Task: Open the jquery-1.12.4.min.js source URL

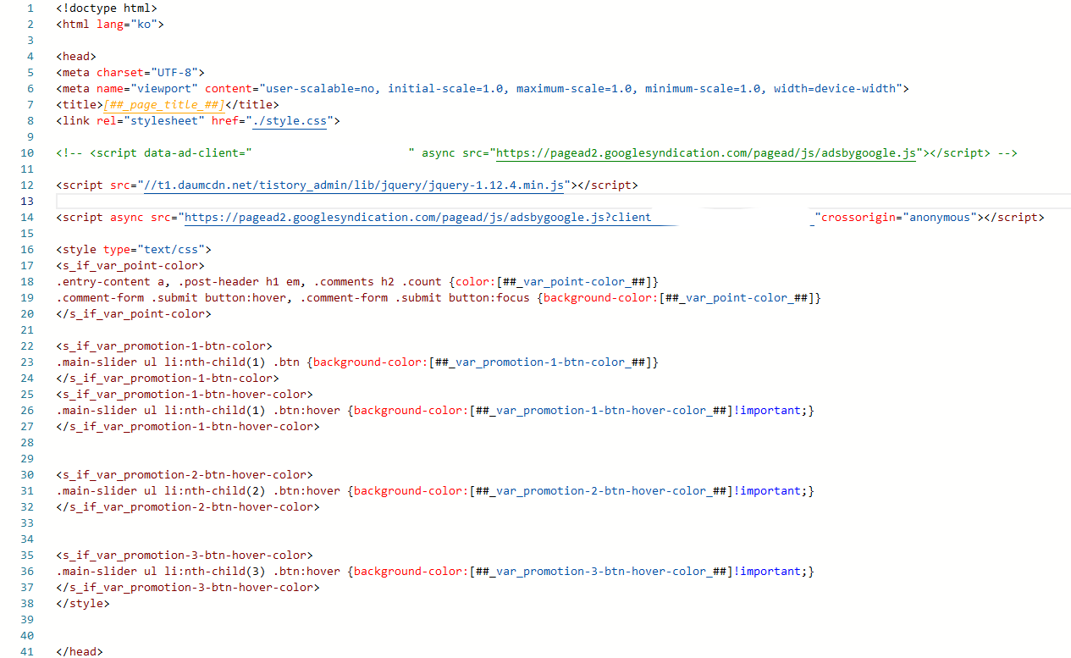Action: [x=354, y=185]
